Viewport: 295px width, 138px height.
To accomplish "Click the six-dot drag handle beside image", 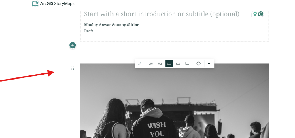I will (73, 68).
